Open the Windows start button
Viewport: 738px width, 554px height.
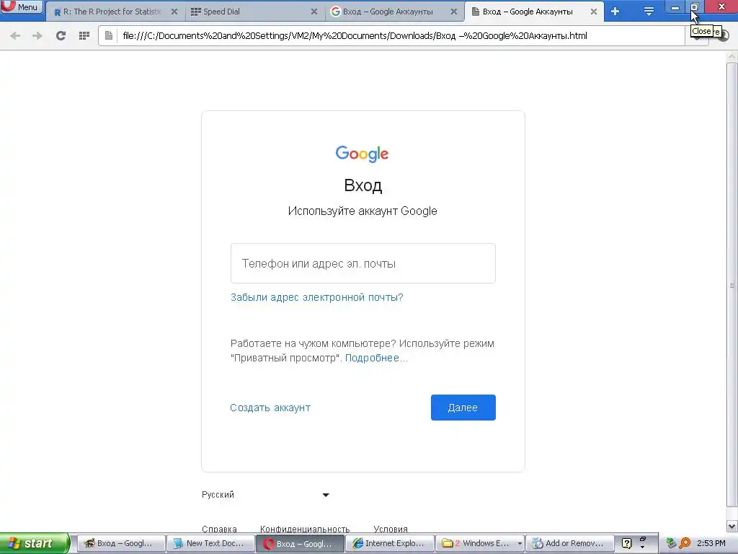[35, 543]
